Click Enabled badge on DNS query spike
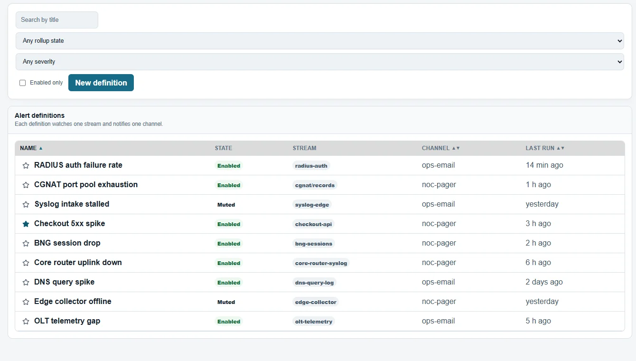The width and height of the screenshot is (636, 361). (x=229, y=283)
